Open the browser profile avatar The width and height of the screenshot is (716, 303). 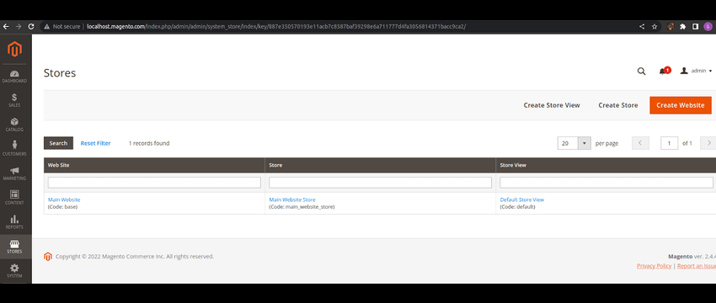point(708,26)
